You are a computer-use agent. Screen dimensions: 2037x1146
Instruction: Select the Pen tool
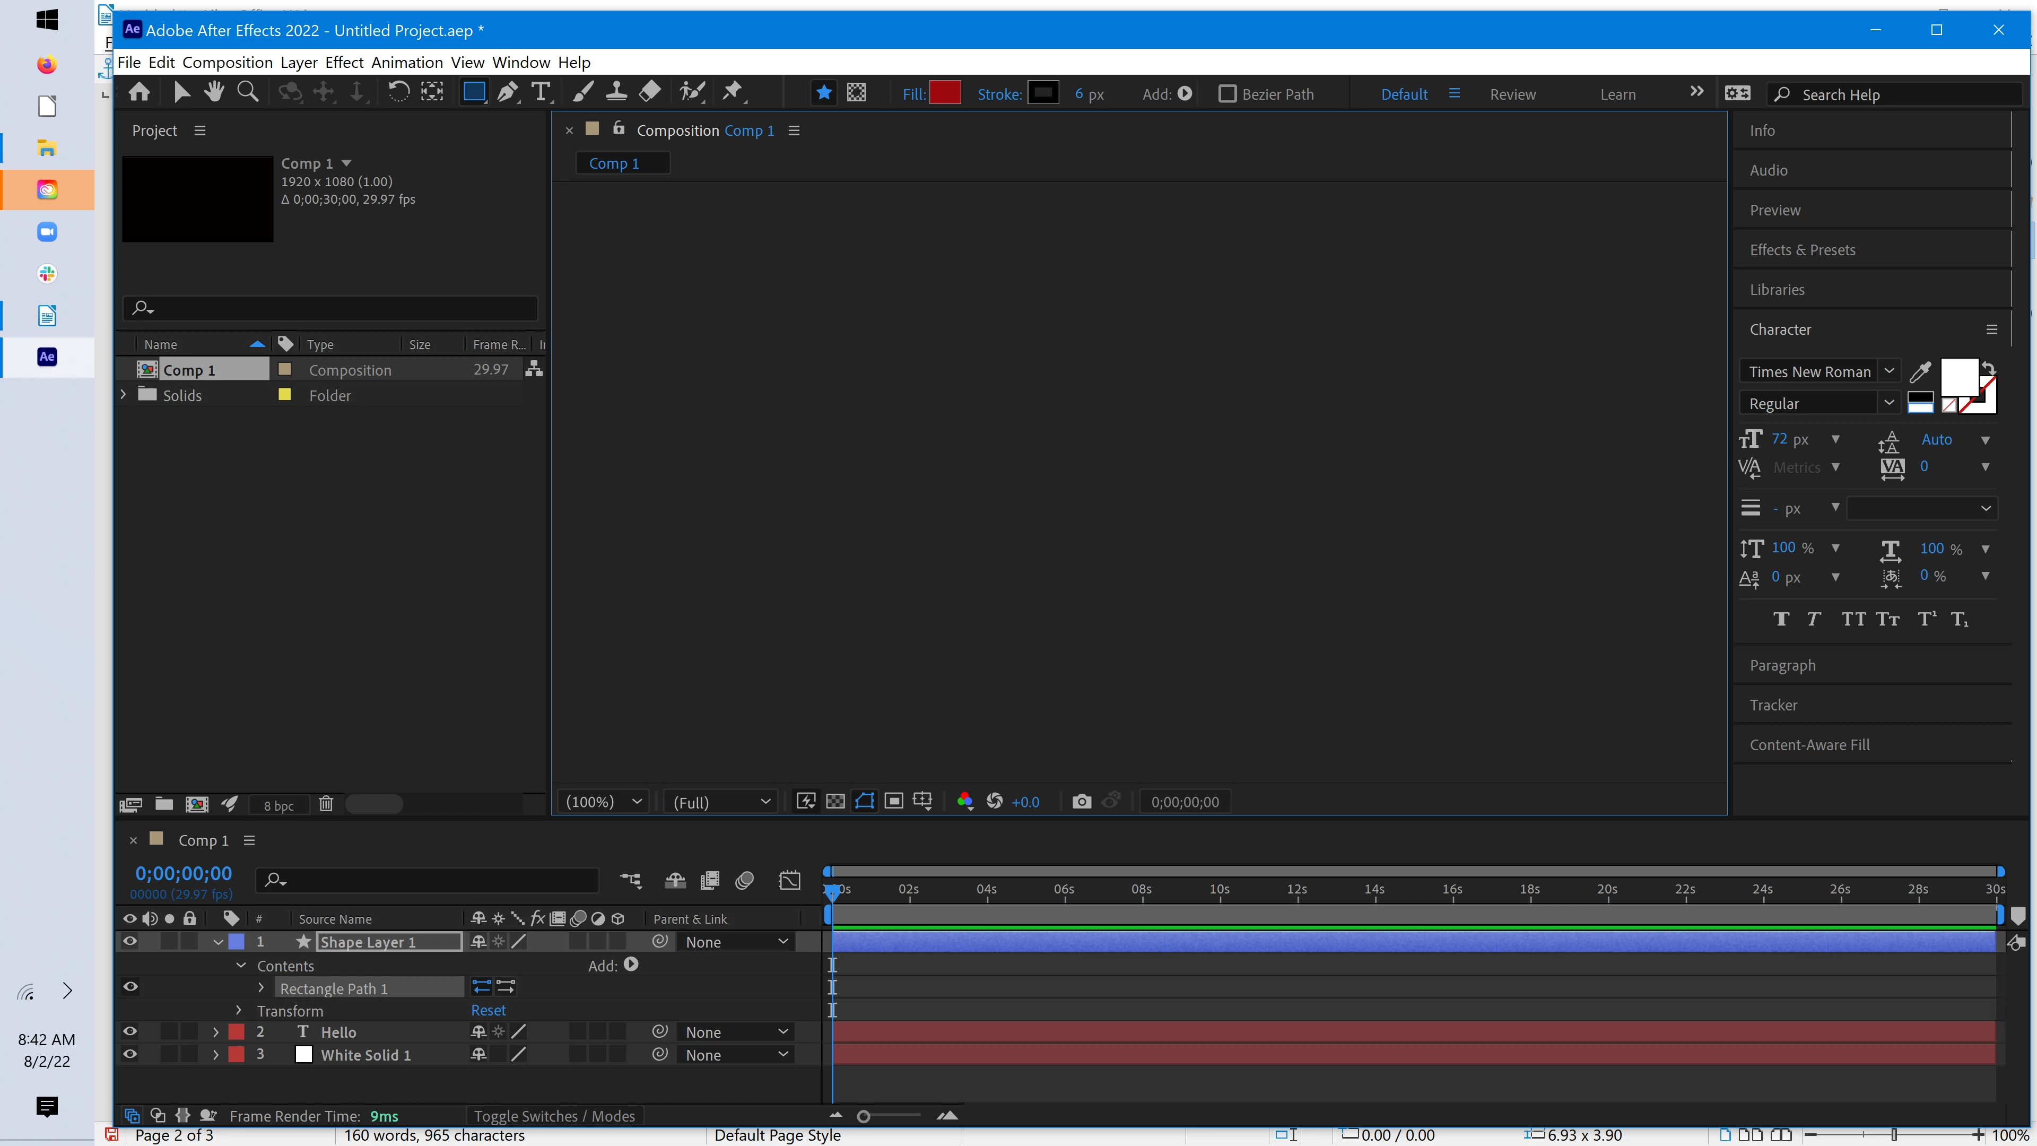click(508, 92)
